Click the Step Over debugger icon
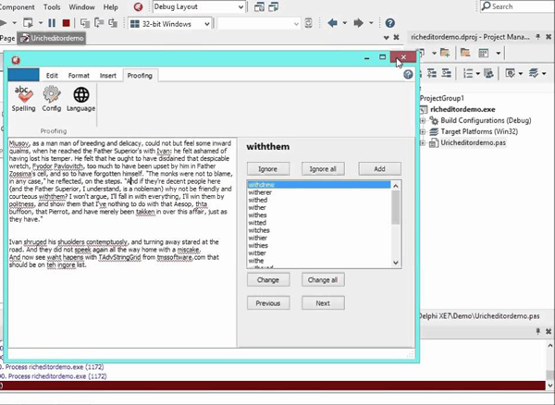The image size is (555, 405). 99,23
